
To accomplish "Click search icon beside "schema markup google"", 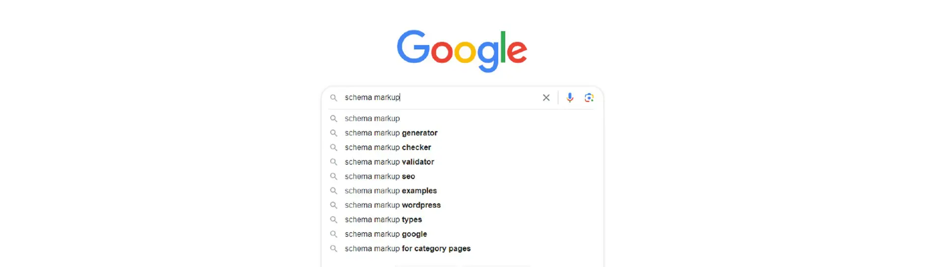I will click(334, 234).
